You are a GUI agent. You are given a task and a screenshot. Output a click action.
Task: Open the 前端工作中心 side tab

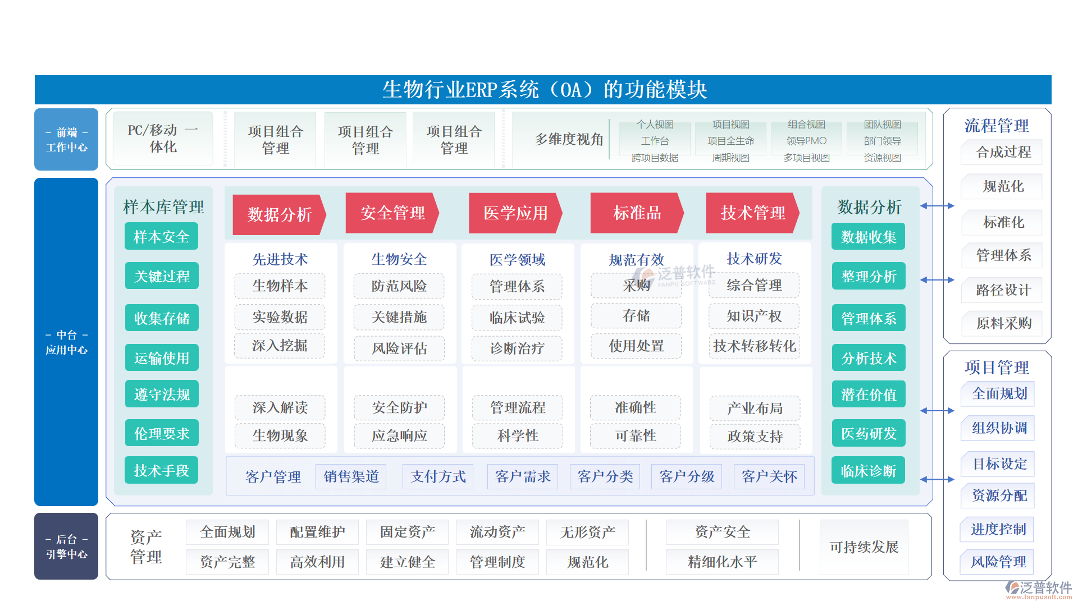pyautogui.click(x=66, y=140)
